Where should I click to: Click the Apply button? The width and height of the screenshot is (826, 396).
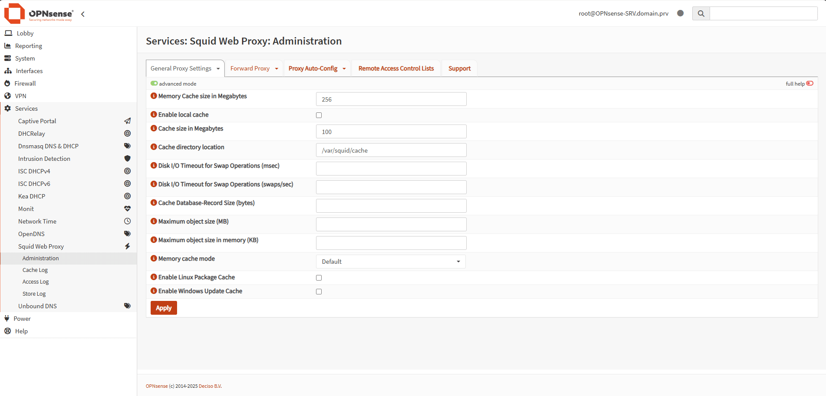pos(164,308)
